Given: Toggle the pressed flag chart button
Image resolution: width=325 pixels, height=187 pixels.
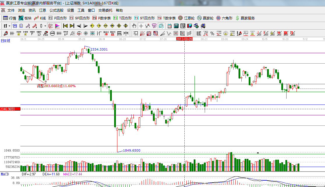Looking at the screenshot, I should click(x=57, y=26).
